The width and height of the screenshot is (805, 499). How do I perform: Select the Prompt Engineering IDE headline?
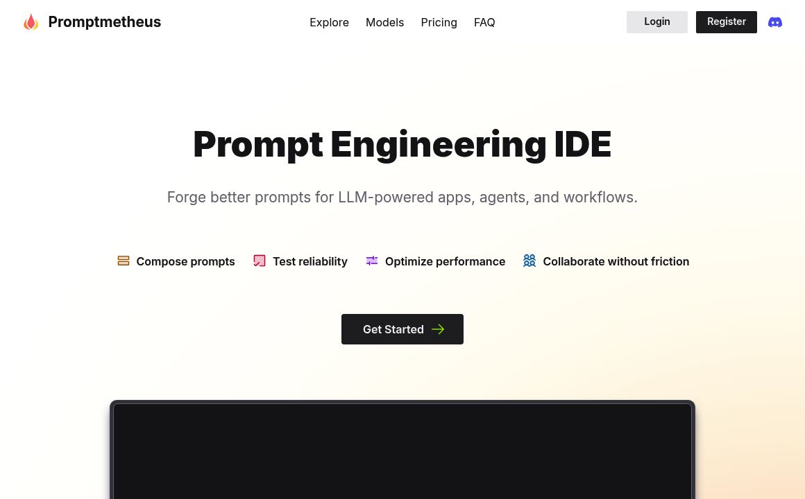coord(402,143)
